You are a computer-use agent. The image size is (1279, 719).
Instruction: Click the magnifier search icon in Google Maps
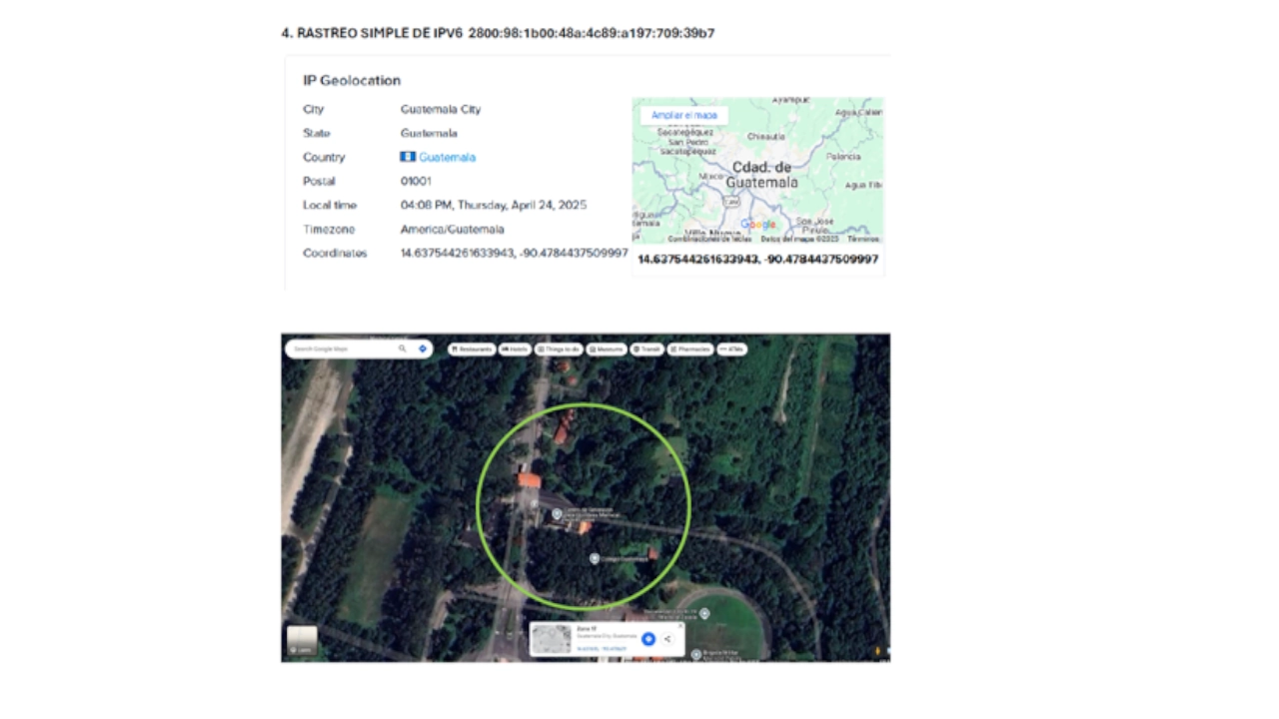coord(403,349)
